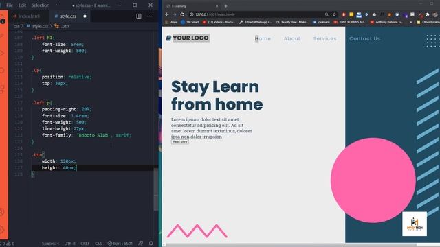Click the .btn breadcrumb label
The width and height of the screenshot is (440, 247).
click(x=65, y=26)
